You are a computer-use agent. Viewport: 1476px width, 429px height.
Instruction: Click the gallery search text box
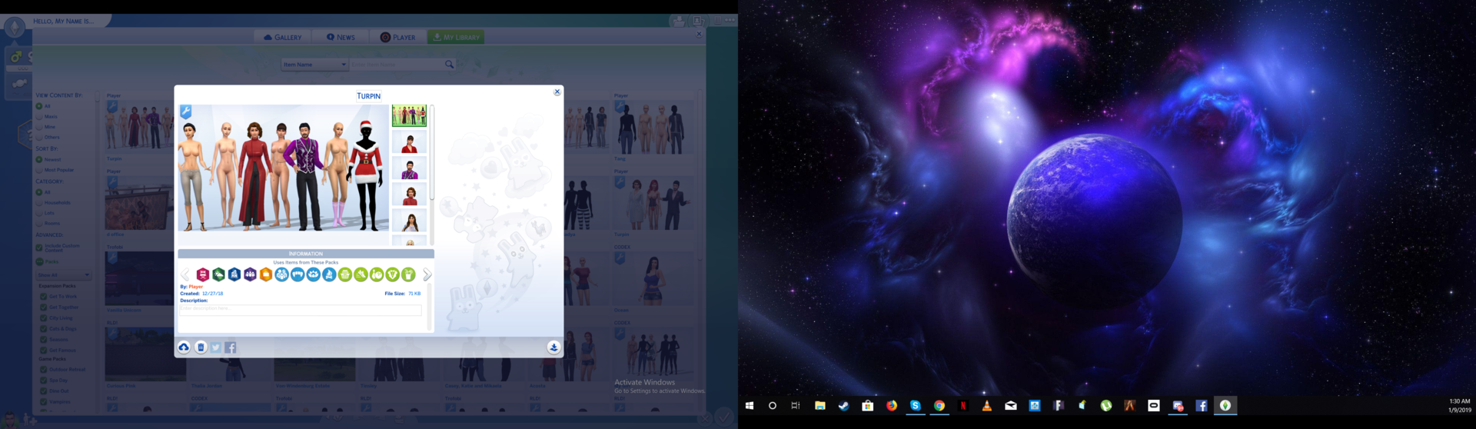(x=397, y=65)
